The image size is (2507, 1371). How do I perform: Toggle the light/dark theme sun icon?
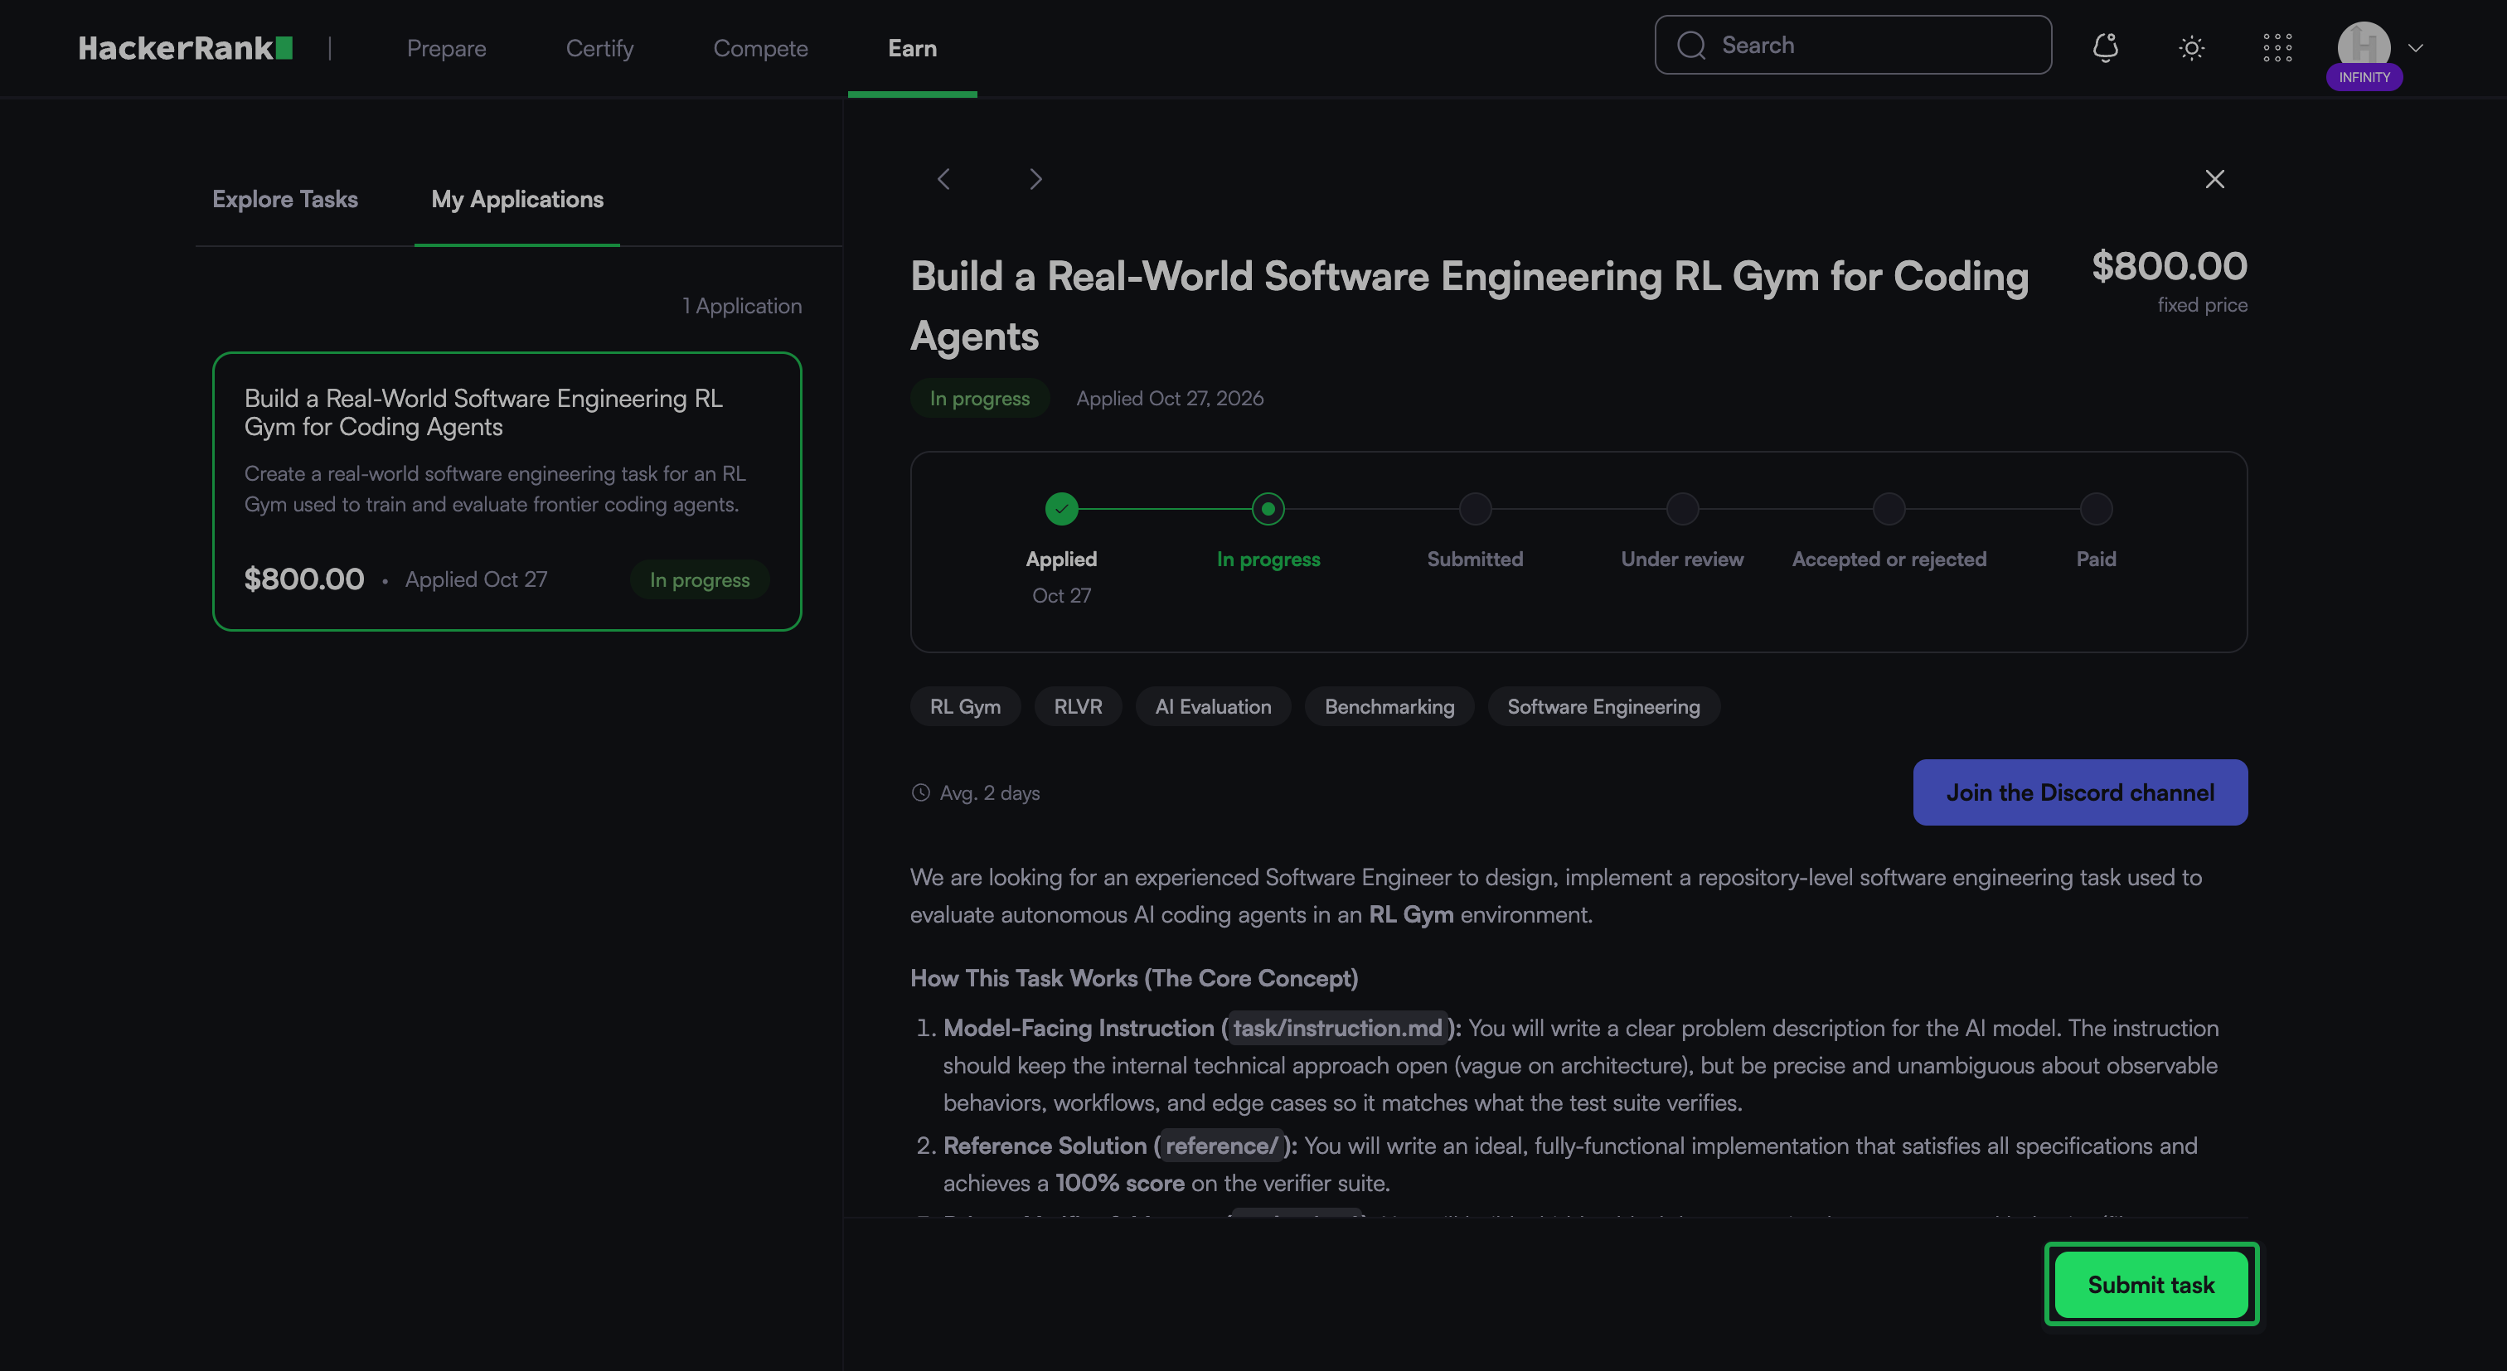2190,48
